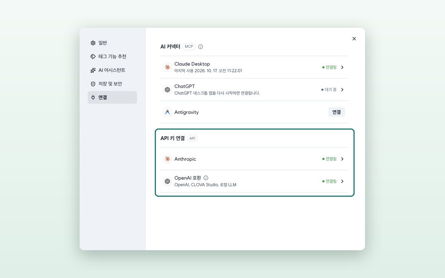Switch to 태그 기능 추천 tab
This screenshot has height=278, width=445.
point(112,56)
